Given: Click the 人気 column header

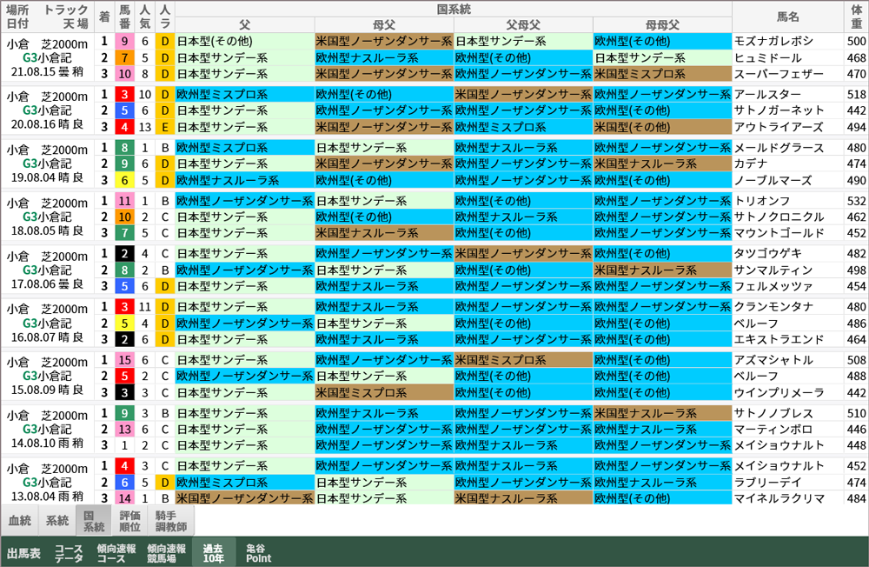Looking at the screenshot, I should 144,17.
